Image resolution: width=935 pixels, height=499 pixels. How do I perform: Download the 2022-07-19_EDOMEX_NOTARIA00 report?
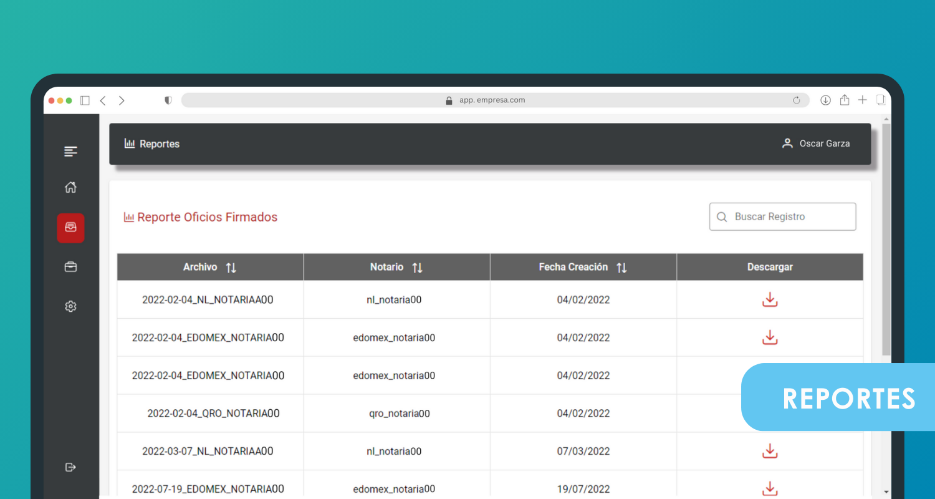(x=770, y=488)
